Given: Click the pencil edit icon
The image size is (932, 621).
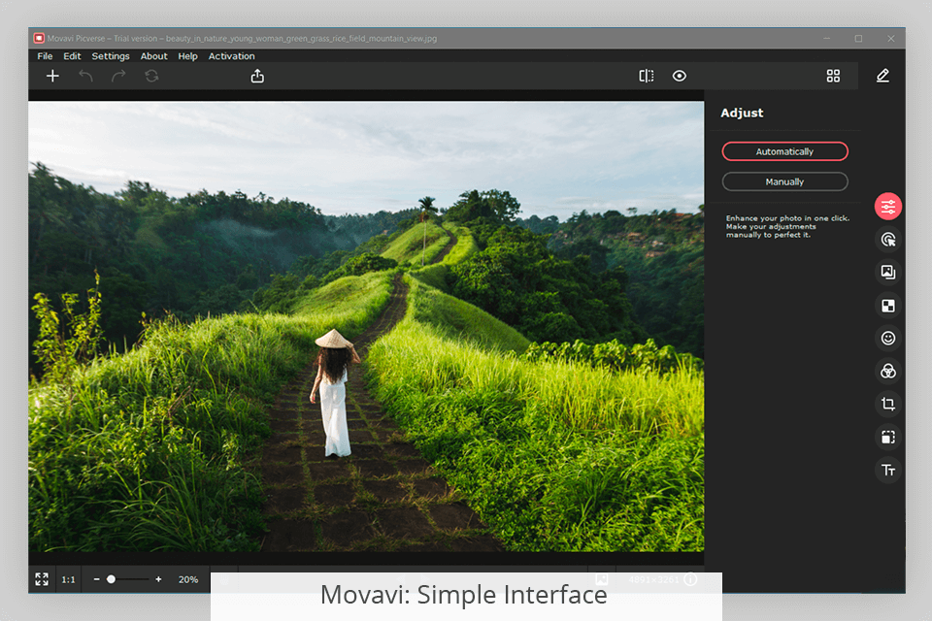Looking at the screenshot, I should coord(882,76).
